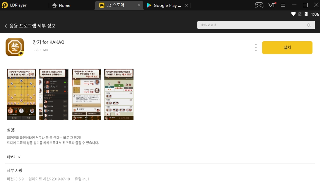Viewport: 320px width, 187px height.
Task: Click the VT virtualization icon
Action: pyautogui.click(x=272, y=5)
